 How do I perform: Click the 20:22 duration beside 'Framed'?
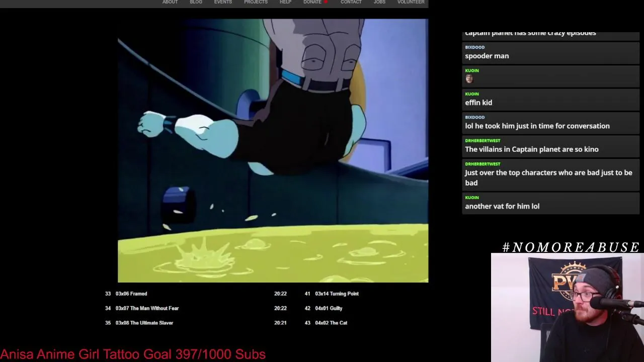click(280, 294)
